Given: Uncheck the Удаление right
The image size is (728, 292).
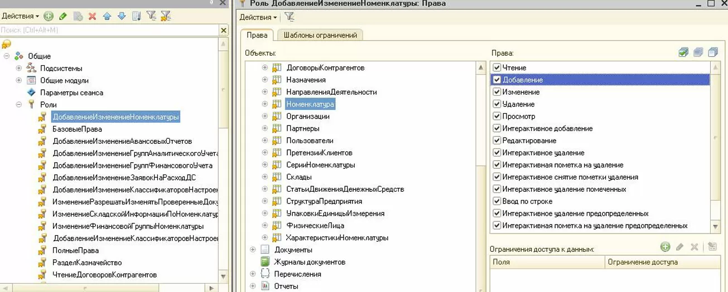Looking at the screenshot, I should [496, 104].
